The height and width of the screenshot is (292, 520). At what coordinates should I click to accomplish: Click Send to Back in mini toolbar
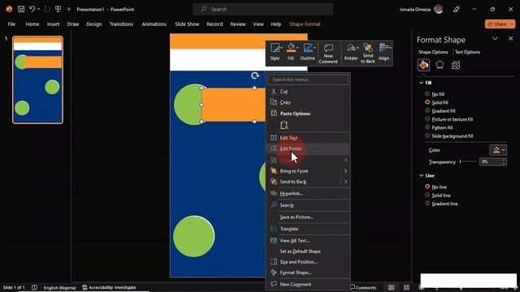point(368,54)
